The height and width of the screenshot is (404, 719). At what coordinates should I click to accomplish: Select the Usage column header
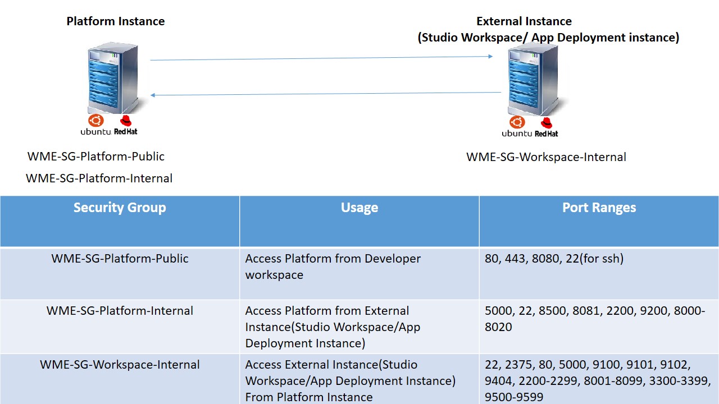coord(359,208)
